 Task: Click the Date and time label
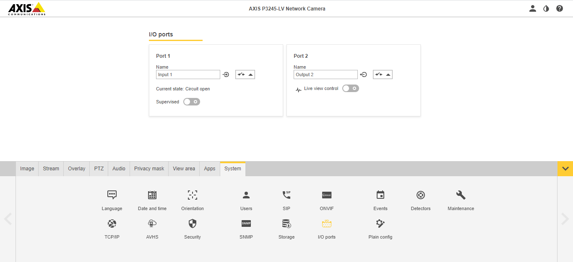pos(152,208)
